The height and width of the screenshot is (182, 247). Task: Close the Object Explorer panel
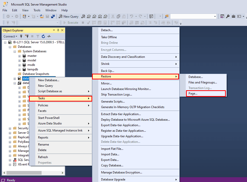coord(62,30)
